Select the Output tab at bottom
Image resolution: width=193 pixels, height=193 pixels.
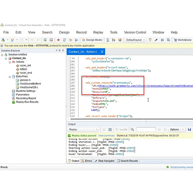pos(74,161)
